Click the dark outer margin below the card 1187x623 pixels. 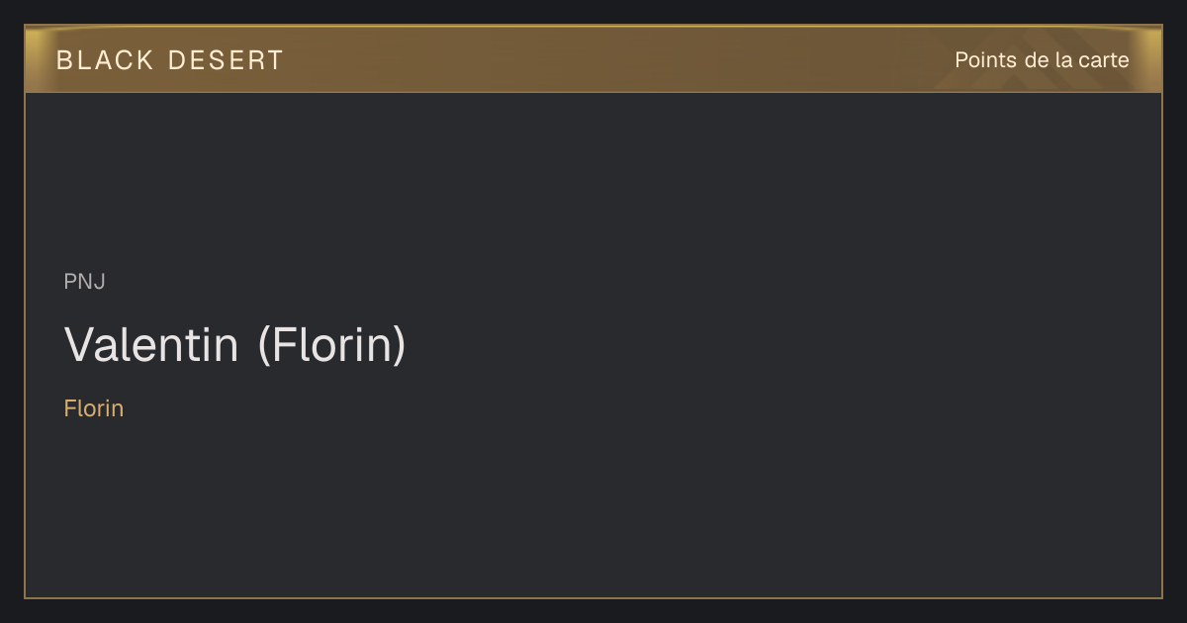pyautogui.click(x=593, y=611)
